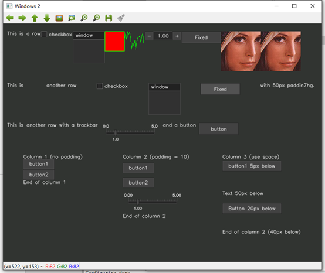This screenshot has width=325, height=273.
Task: Click button2 in Column 1
Action: tap(39, 175)
